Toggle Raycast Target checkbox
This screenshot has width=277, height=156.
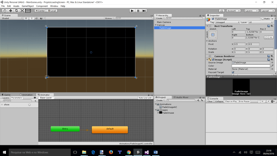click(x=233, y=72)
